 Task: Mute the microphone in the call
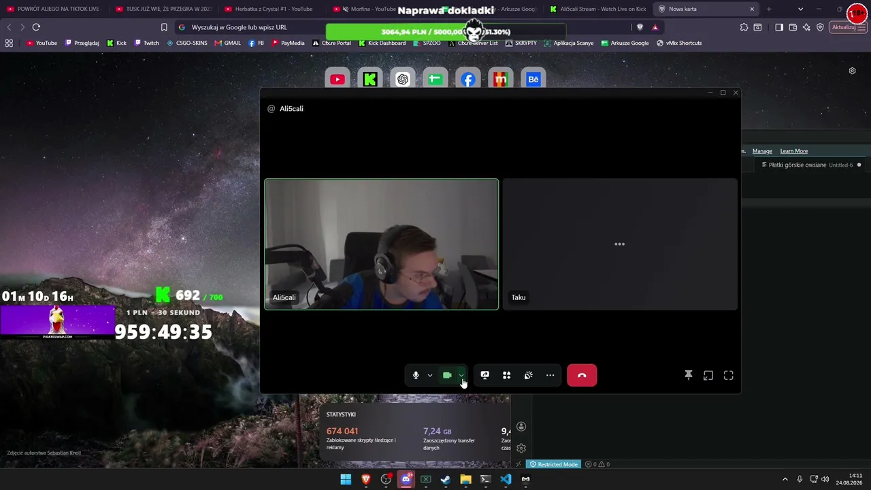(x=416, y=375)
